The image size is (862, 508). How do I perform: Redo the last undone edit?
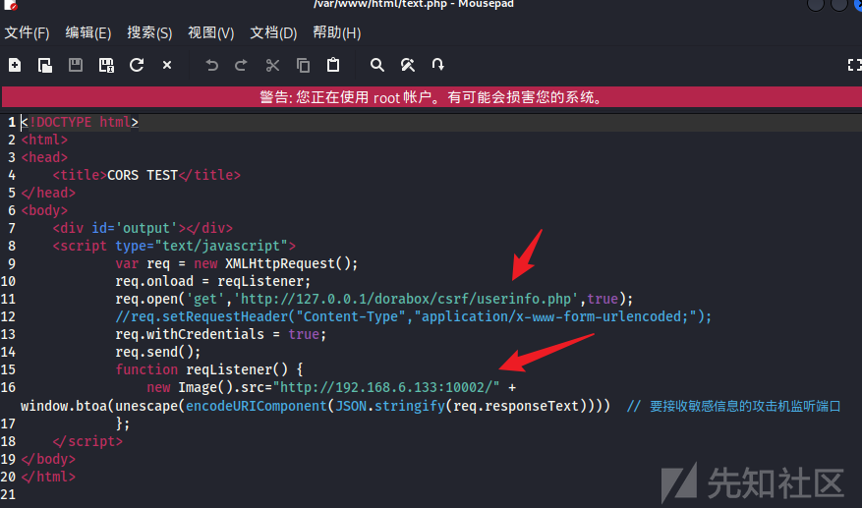coord(242,66)
